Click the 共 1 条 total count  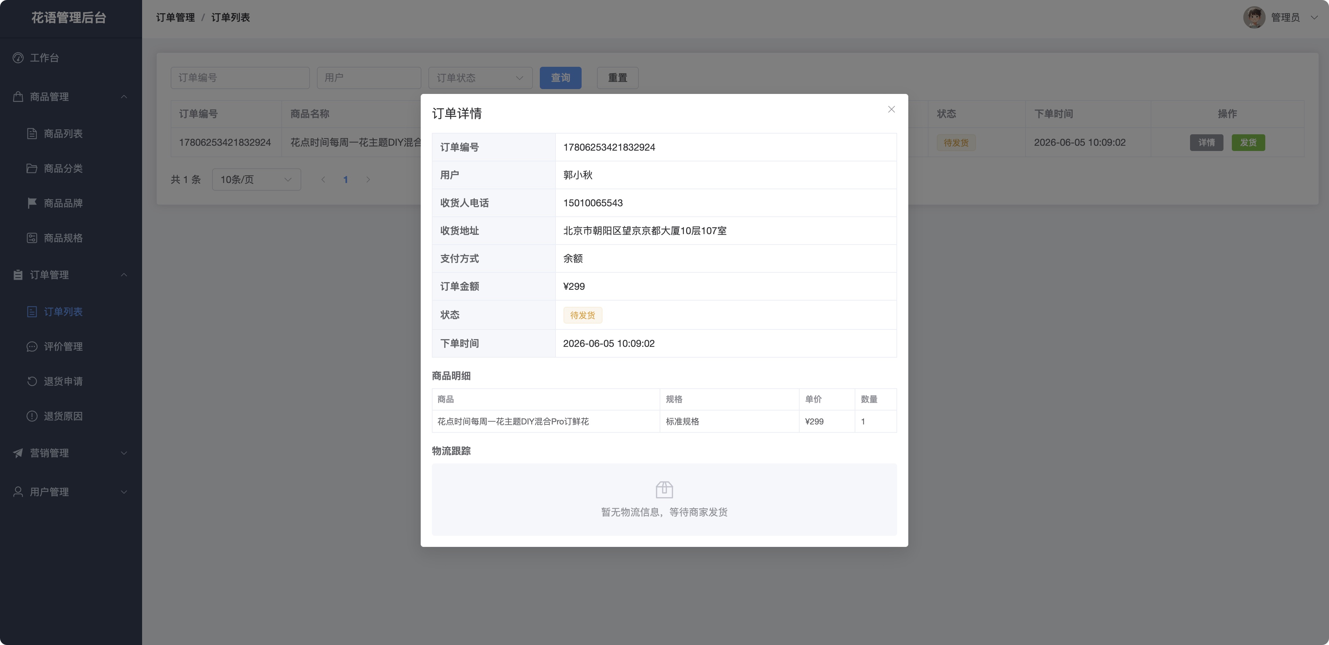(x=186, y=179)
